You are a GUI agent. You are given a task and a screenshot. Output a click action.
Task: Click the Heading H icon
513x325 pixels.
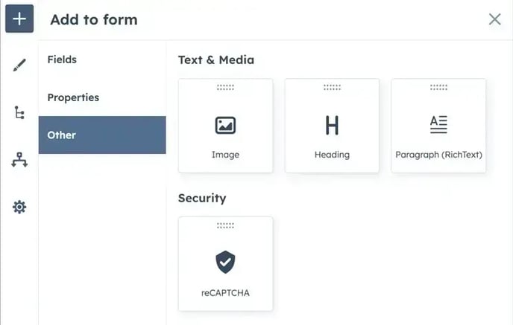coord(332,125)
